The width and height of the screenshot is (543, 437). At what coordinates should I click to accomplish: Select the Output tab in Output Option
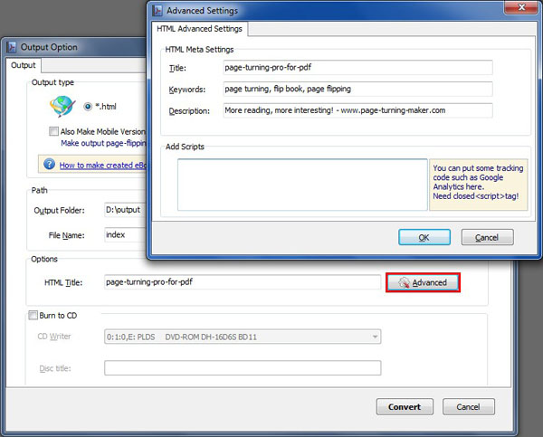coord(24,65)
